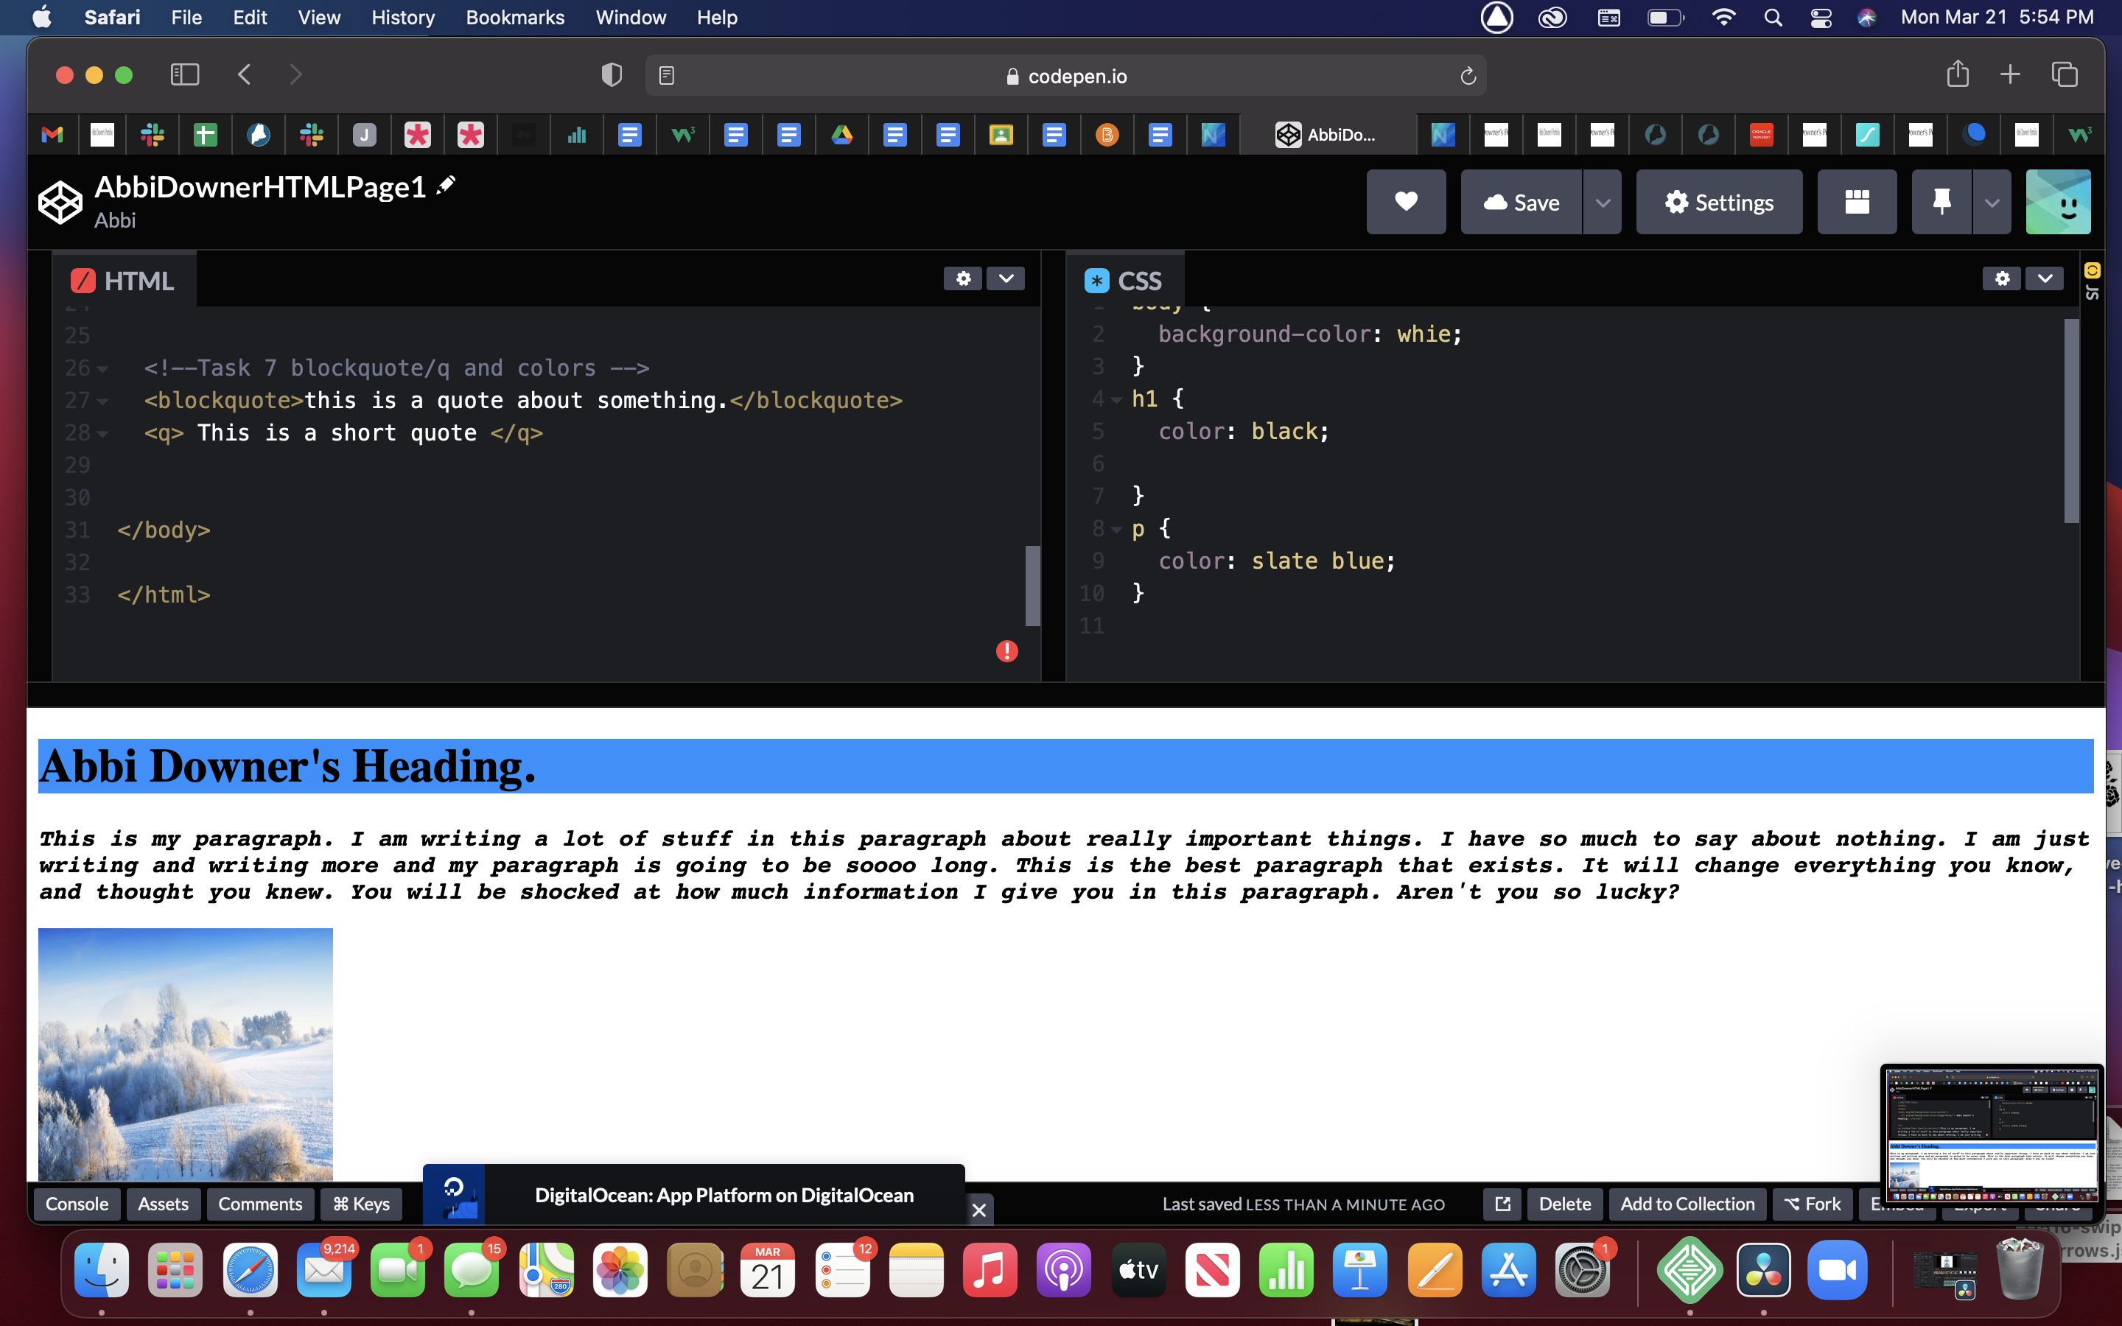The width and height of the screenshot is (2122, 1326).
Task: Click the red HTML error indicator
Action: (x=1006, y=650)
